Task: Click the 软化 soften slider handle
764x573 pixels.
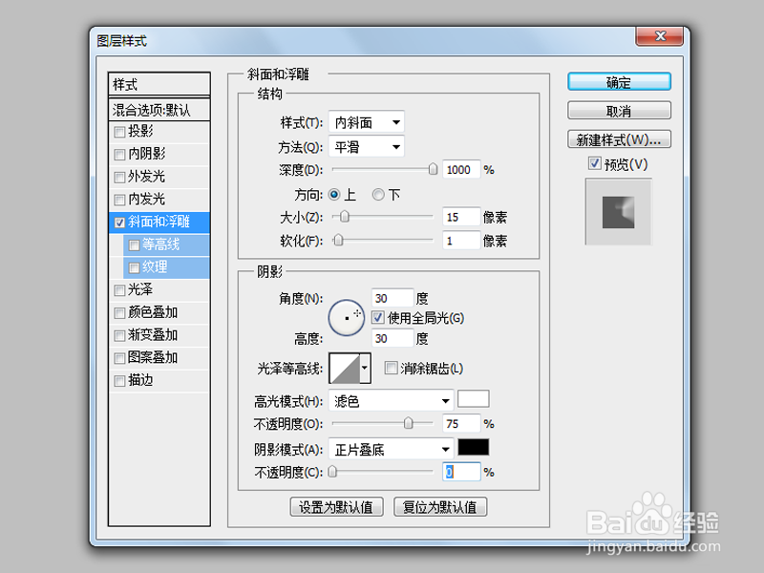Action: (x=338, y=241)
